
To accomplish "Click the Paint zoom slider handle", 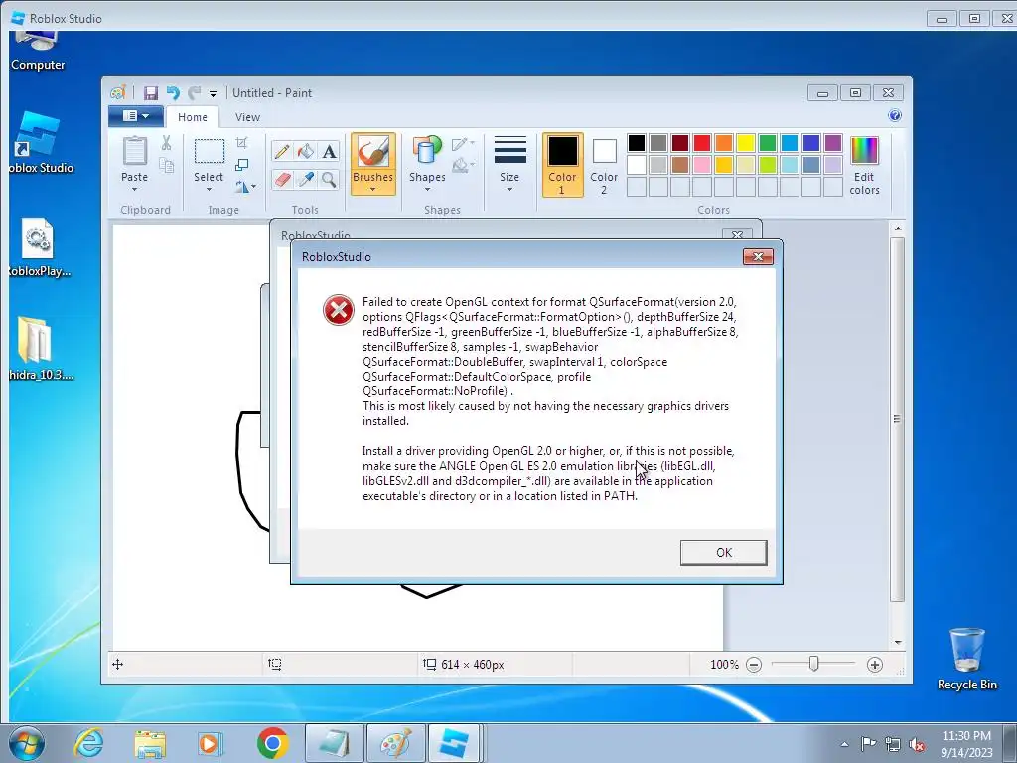I will (x=813, y=664).
